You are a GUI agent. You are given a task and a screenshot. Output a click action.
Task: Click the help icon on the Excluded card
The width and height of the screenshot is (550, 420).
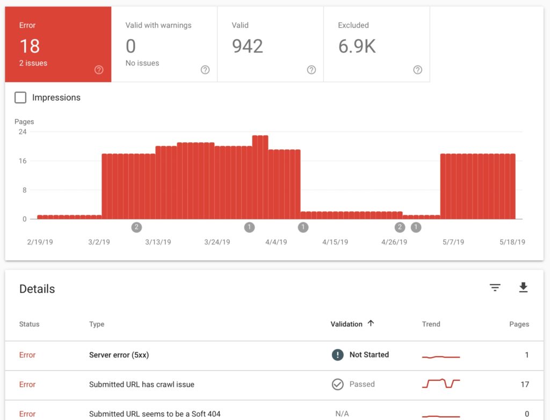(418, 70)
